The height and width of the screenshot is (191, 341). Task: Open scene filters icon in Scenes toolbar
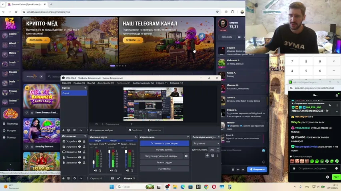[x=75, y=130]
